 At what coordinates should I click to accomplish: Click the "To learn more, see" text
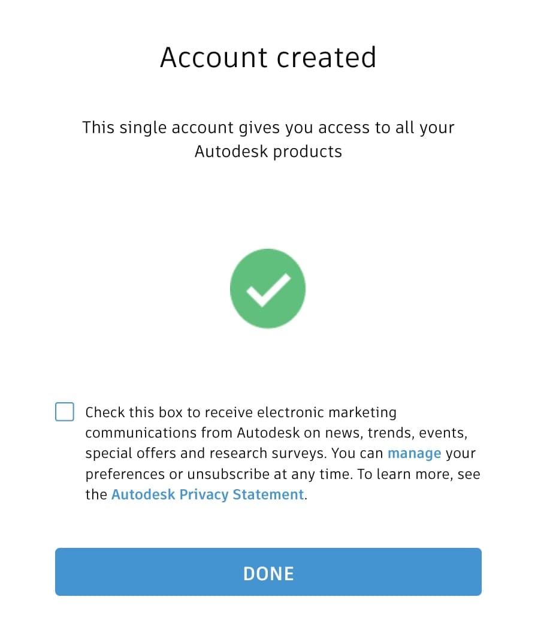coord(419,474)
